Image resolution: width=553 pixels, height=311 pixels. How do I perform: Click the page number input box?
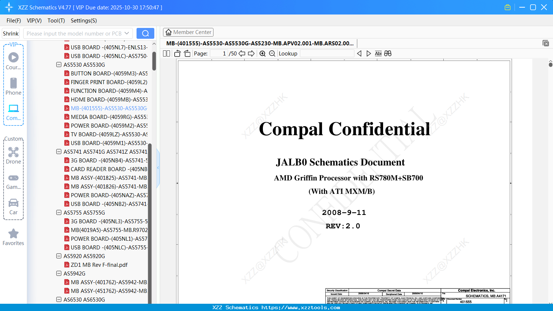219,54
